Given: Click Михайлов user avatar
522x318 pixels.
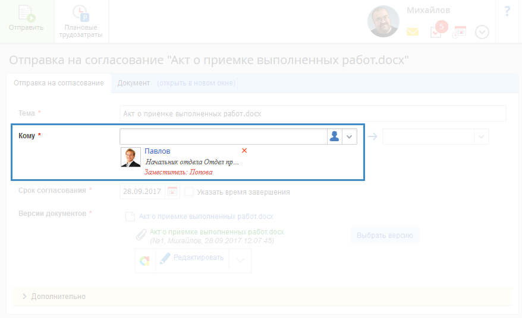Looking at the screenshot, I should point(383,21).
